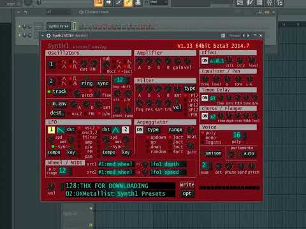306x229 pixels.
Task: Click the Filter type button
Action: pos(190,88)
